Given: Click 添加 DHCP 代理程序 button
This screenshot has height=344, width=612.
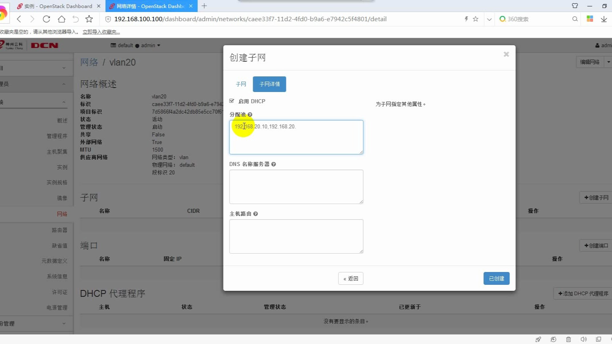Looking at the screenshot, I should (583, 294).
